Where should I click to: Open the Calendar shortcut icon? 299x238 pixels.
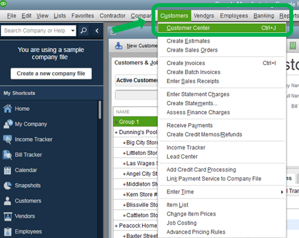click(7, 170)
